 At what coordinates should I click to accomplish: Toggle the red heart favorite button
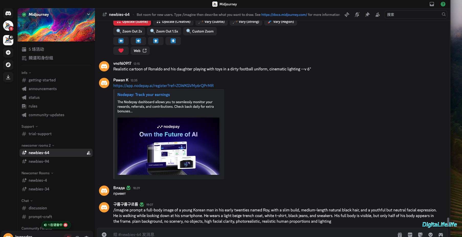121,51
